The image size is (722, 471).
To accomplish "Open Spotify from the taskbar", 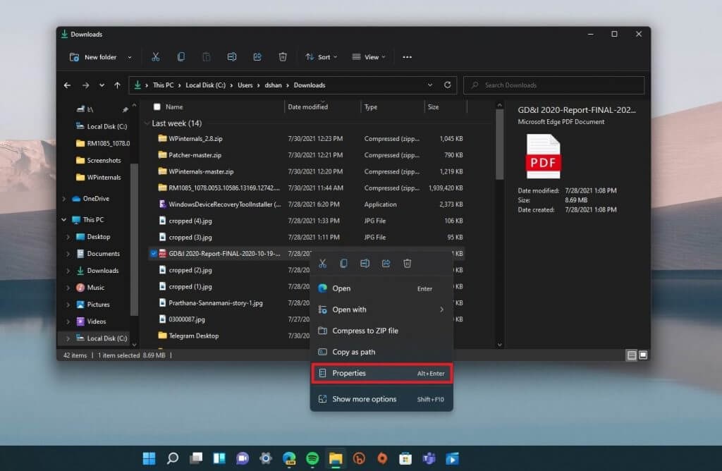I will click(x=312, y=458).
